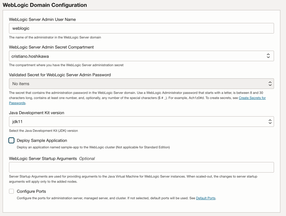The image size is (286, 216).
Task: Enable the Deploy Sample Application checkbox
Action: click(x=11, y=140)
